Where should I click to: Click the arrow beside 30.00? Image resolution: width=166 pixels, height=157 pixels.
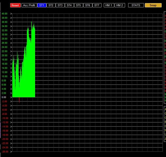tap(11, 35)
